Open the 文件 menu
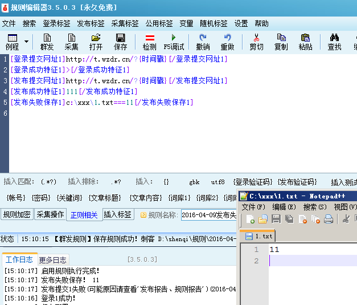 coord(9,23)
